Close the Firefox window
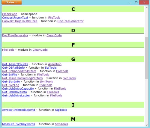Viewport: 150px width, 128px height. coord(144,2)
